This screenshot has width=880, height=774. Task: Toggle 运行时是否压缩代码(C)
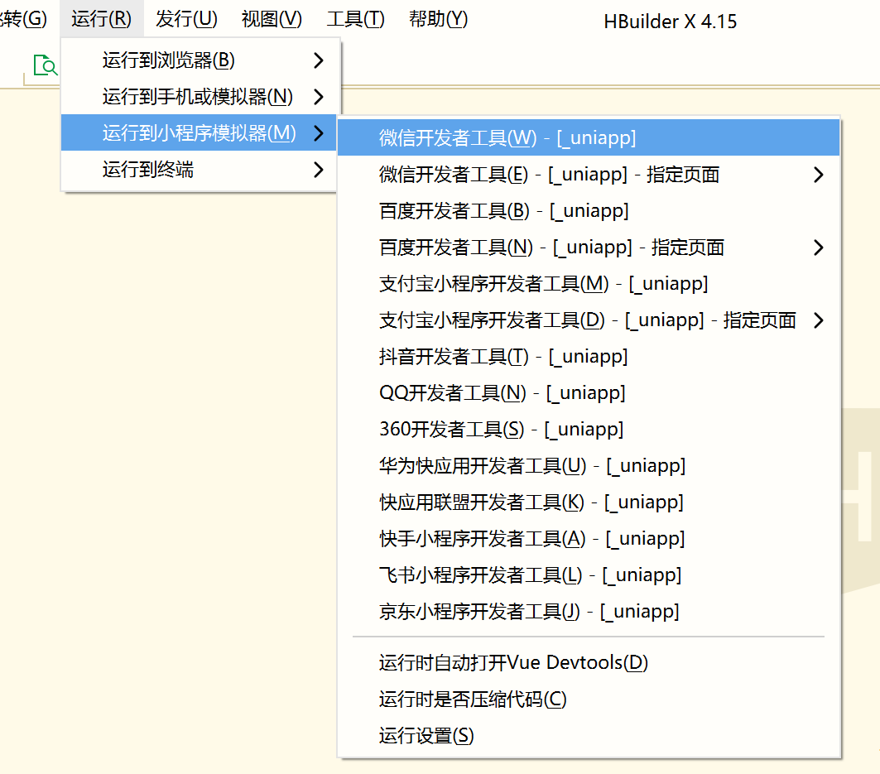click(x=588, y=699)
